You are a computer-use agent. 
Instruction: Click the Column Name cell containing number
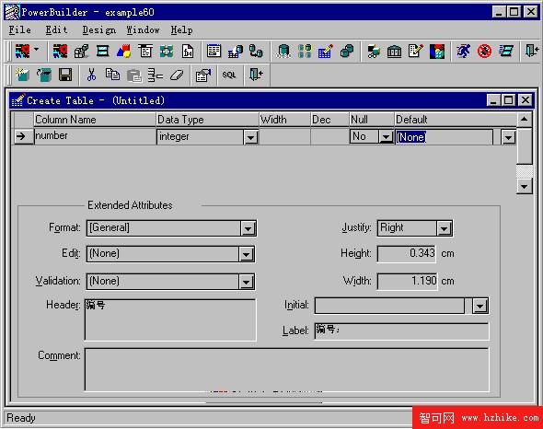pos(95,136)
